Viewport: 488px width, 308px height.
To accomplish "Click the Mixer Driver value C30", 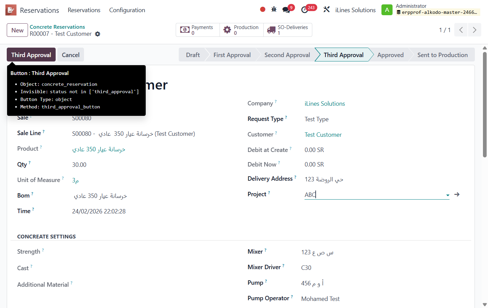I will pyautogui.click(x=306, y=268).
